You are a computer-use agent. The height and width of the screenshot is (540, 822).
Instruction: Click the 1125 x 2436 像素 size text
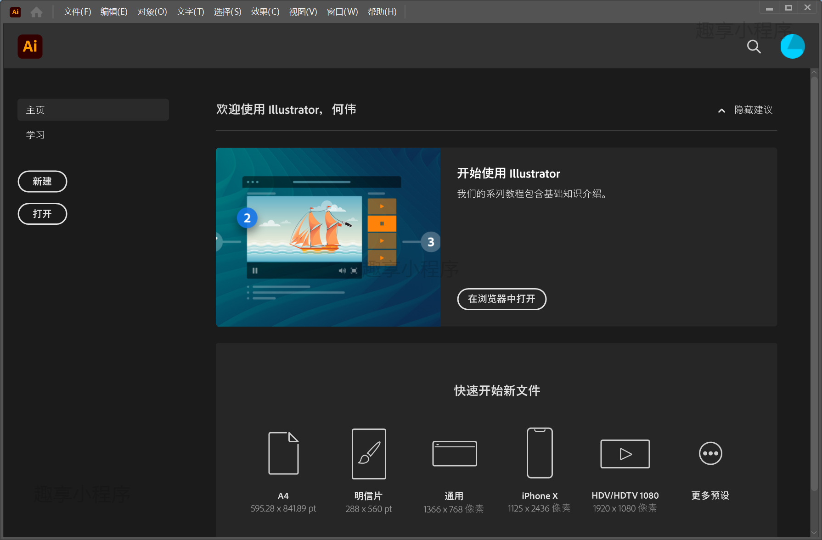point(539,508)
